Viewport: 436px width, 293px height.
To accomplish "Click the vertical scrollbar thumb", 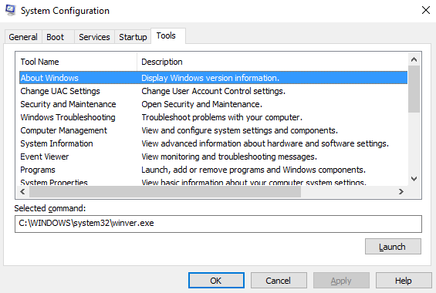I will point(414,89).
